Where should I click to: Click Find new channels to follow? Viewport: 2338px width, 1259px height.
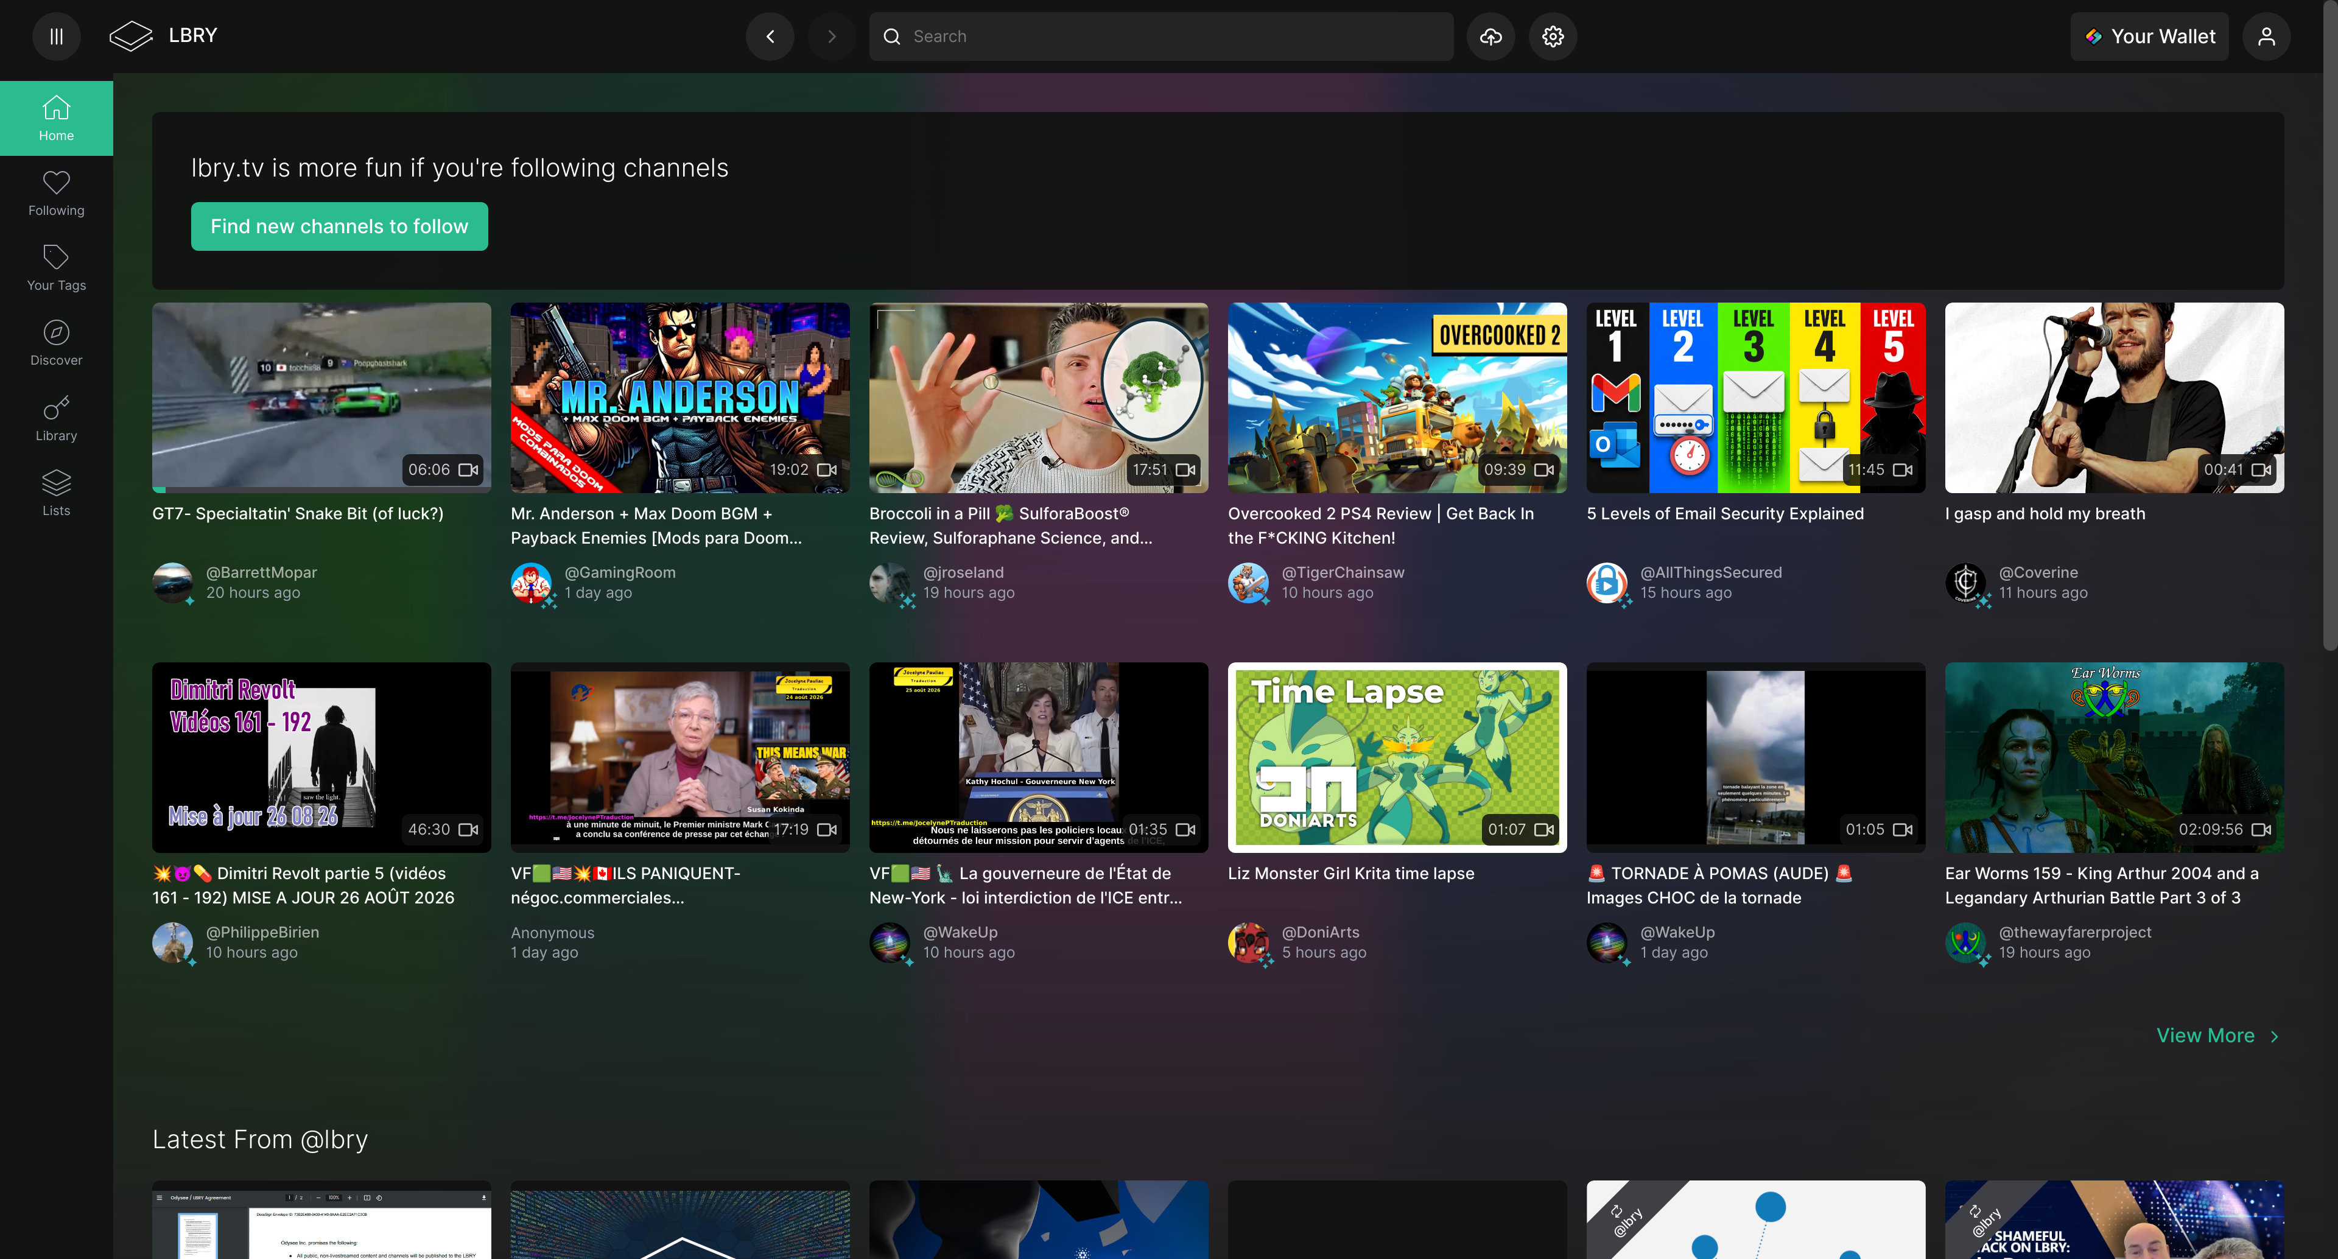[340, 226]
